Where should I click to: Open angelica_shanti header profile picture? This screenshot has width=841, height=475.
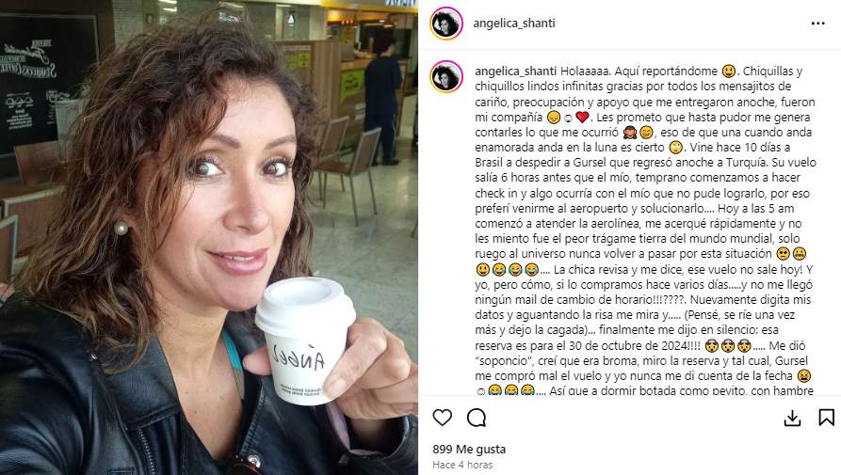coord(446,24)
